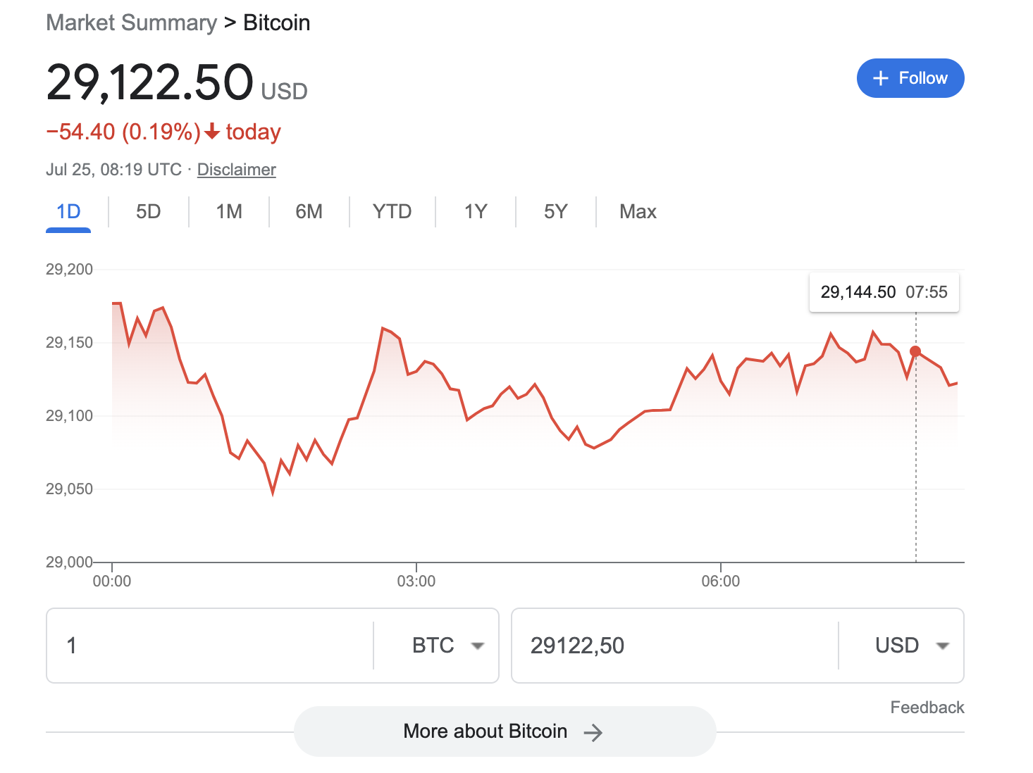Select the Max range tab
Image resolution: width=1033 pixels, height=773 pixels.
point(638,212)
